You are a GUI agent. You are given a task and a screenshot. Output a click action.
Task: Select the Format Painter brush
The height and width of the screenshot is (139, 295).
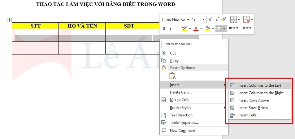(224, 20)
